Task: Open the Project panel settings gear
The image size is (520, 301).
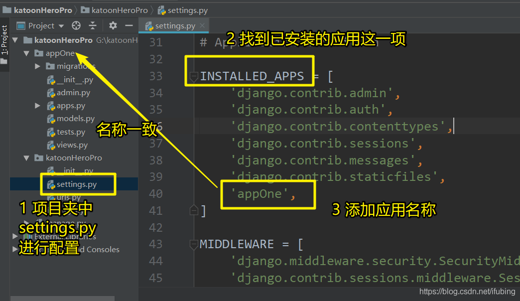Action: pyautogui.click(x=113, y=25)
